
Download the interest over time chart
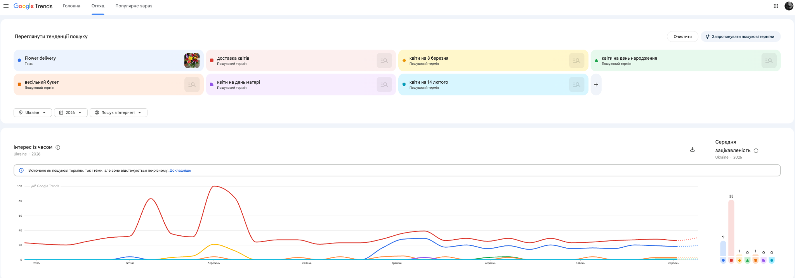[692, 149]
